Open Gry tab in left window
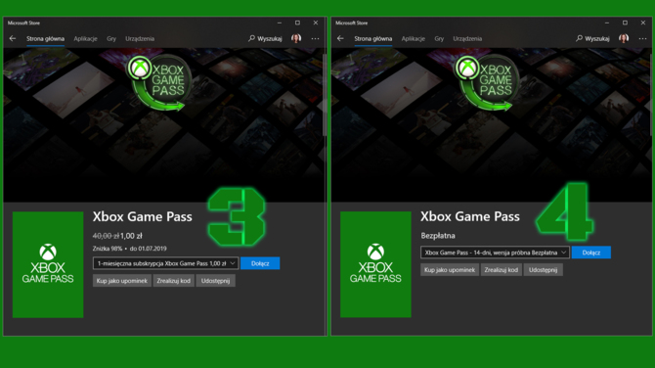 coord(111,38)
